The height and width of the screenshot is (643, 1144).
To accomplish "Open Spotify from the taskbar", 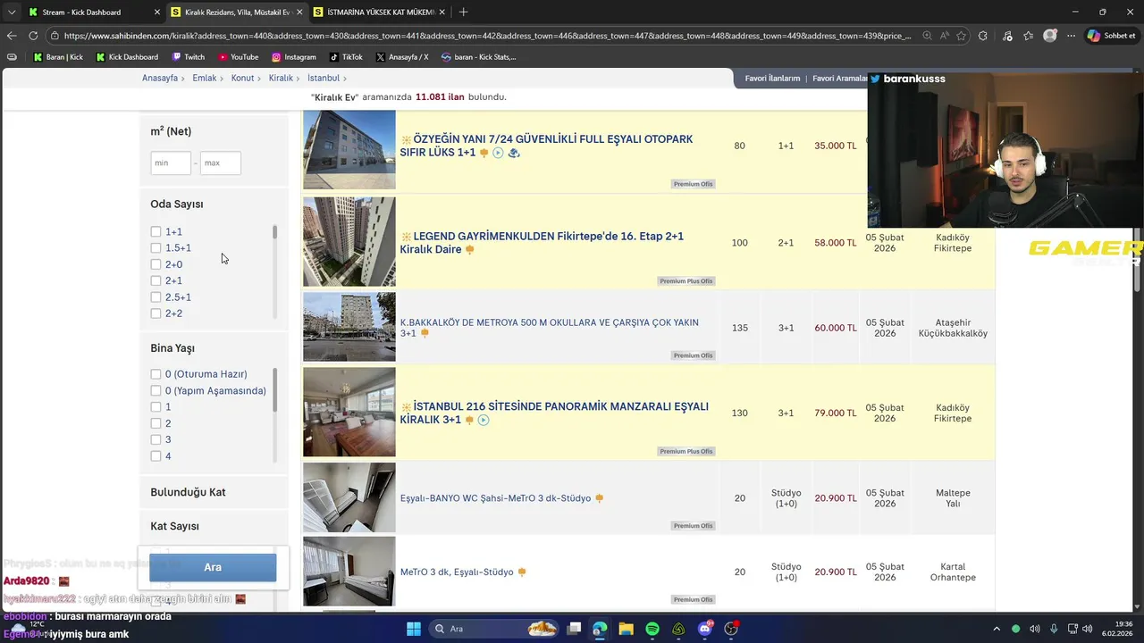I will pos(652,629).
